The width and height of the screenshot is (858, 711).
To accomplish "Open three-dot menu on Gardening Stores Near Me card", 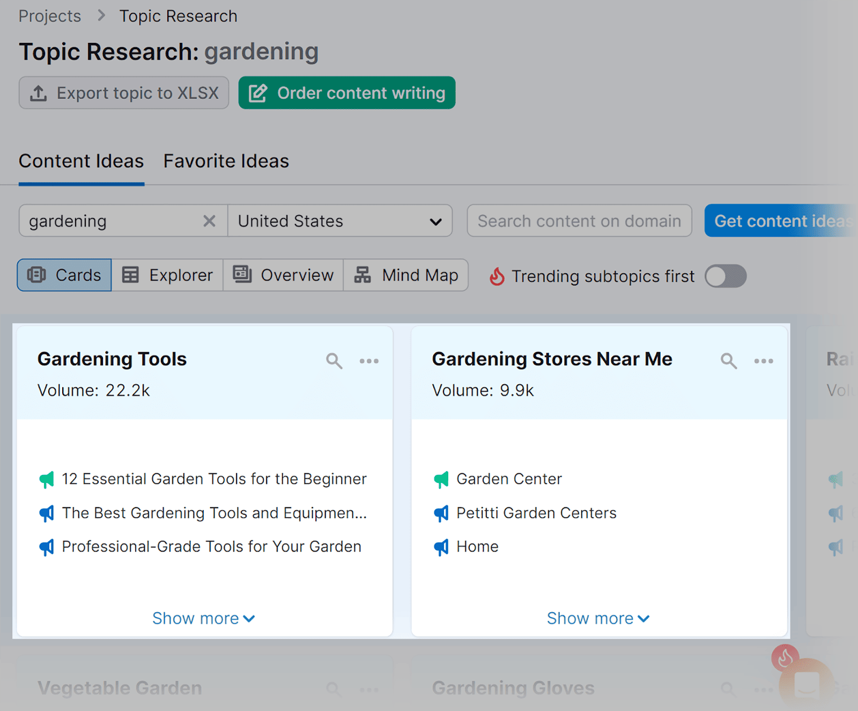I will [764, 361].
